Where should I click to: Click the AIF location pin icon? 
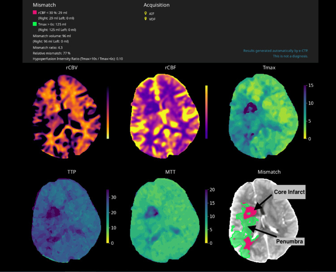(146, 13)
